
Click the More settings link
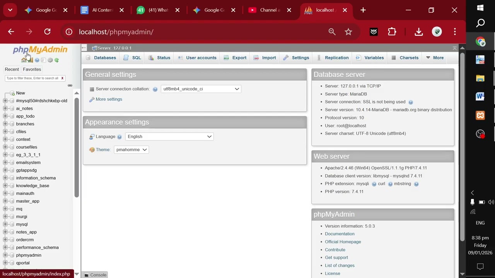click(x=109, y=99)
